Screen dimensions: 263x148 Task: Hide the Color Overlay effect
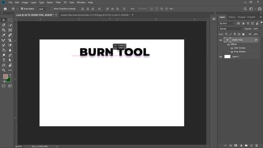pyautogui.click(x=232, y=48)
